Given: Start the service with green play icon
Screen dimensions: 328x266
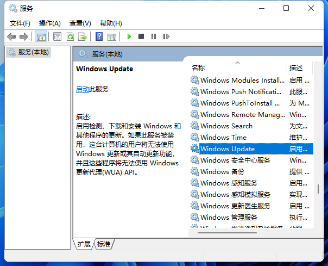Looking at the screenshot, I should point(129,36).
